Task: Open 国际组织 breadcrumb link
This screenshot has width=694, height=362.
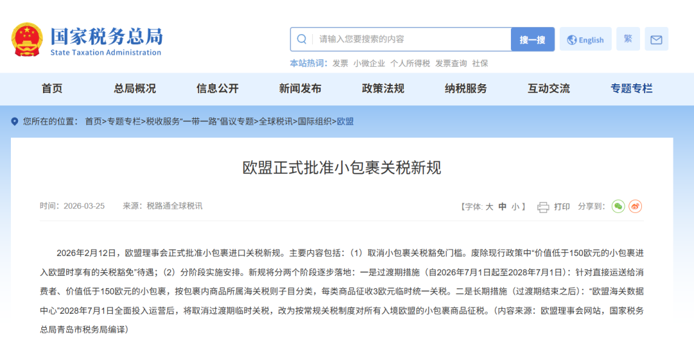Action: (314, 122)
